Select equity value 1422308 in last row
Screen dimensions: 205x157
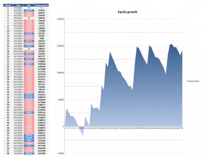pos(41,153)
